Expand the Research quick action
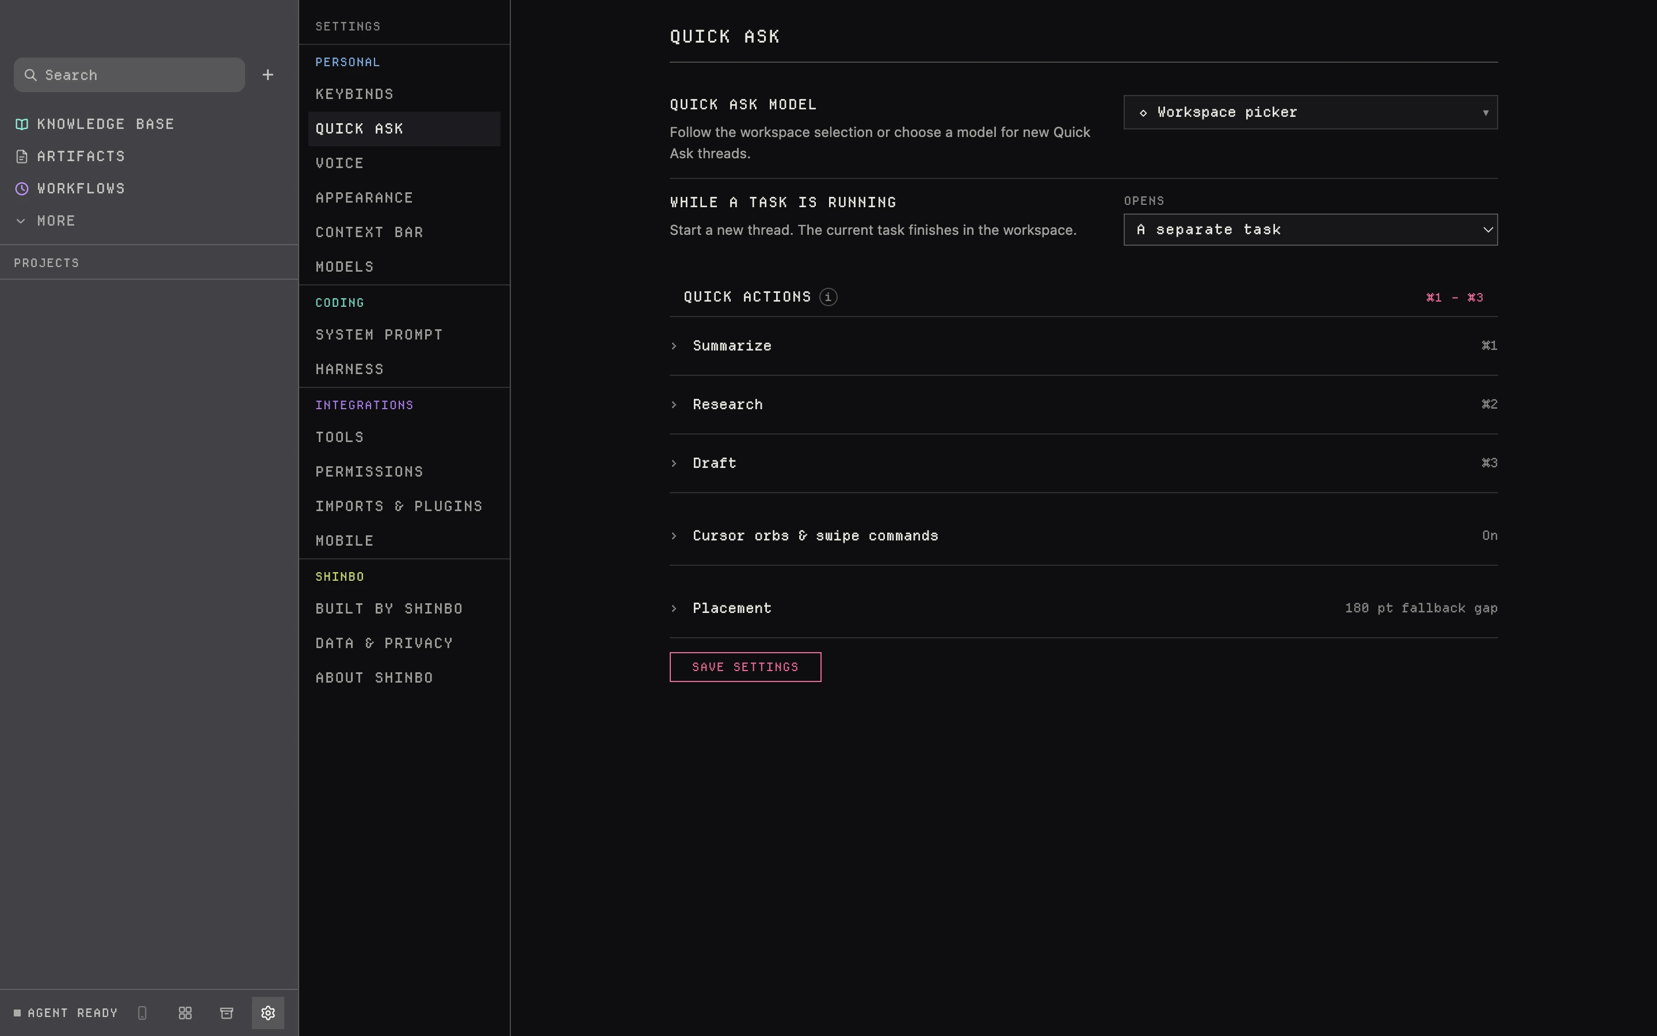Screen dimensions: 1657x1036 tap(1083, 404)
